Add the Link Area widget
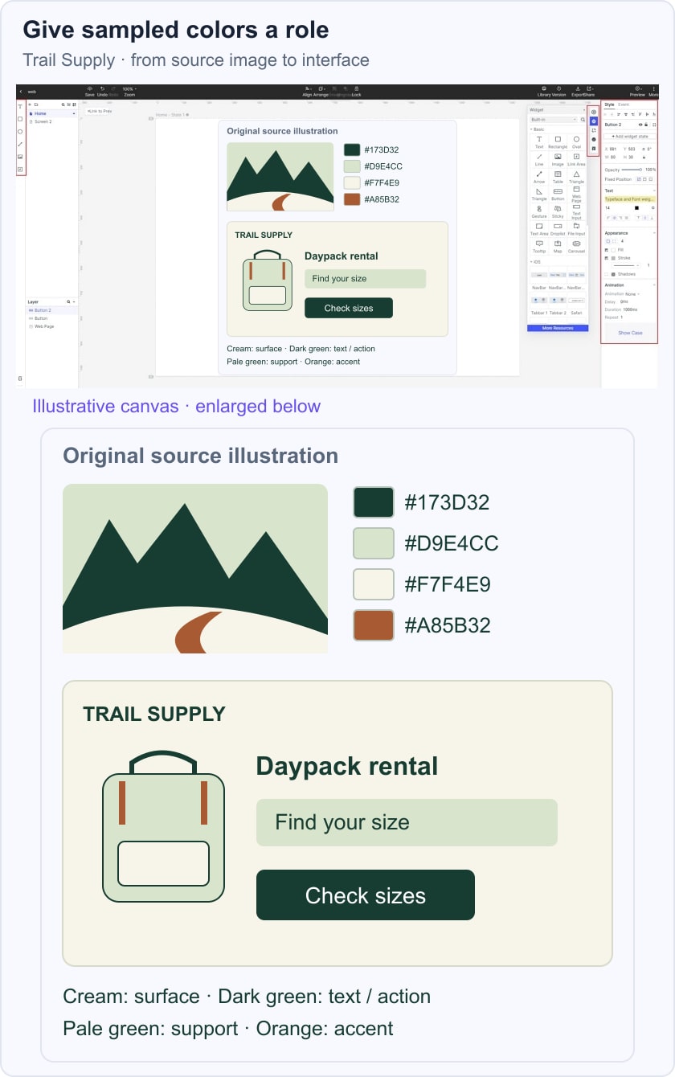This screenshot has height=1077, width=675. 576,159
